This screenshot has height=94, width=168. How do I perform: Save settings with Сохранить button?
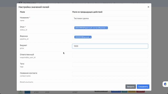pyautogui.click(x=143, y=87)
